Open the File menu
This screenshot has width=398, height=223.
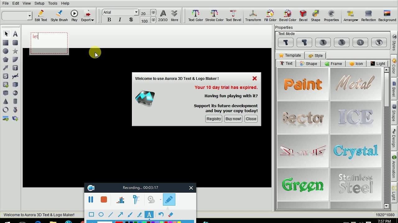[x=6, y=3]
